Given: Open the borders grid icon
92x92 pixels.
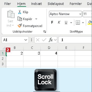Looking at the screenshot, I should click(78, 22).
